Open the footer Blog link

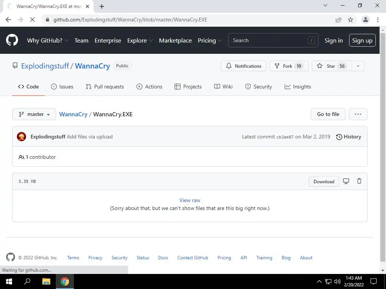click(x=286, y=257)
